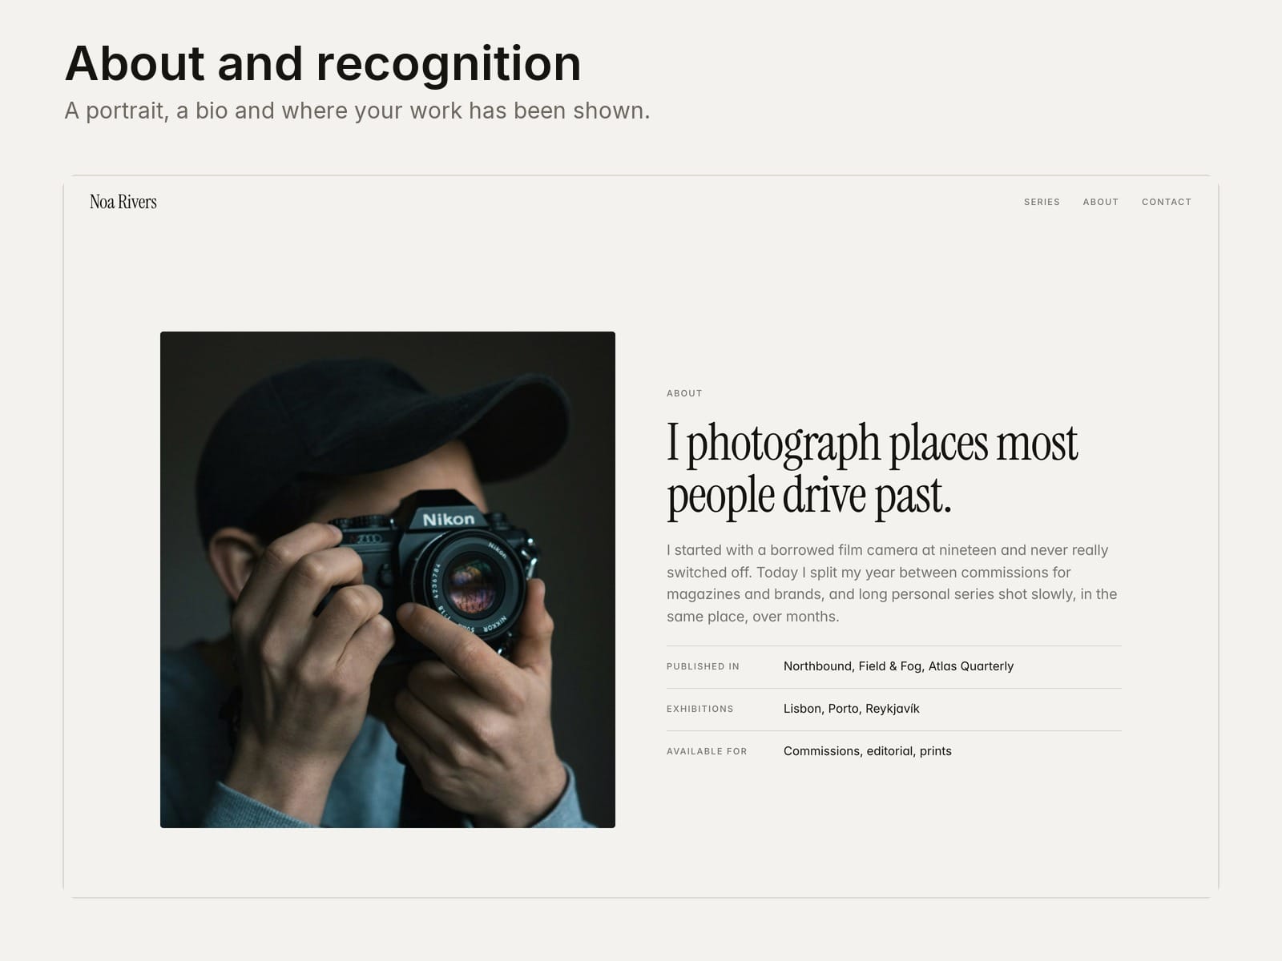1282x961 pixels.
Task: Click the Exhibitions row label
Action: [699, 709]
